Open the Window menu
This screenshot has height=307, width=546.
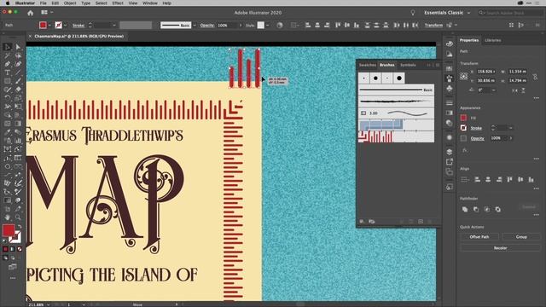[150, 3]
